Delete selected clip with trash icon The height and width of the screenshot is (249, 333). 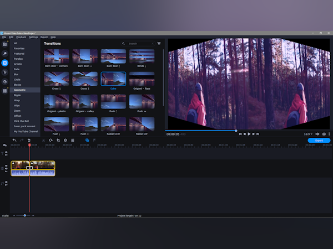[x=29, y=140]
